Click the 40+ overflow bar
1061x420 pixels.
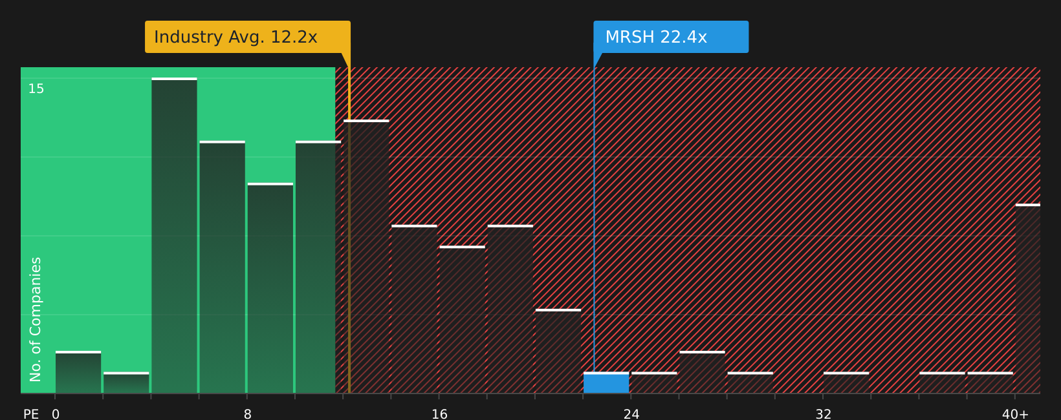[1028, 299]
